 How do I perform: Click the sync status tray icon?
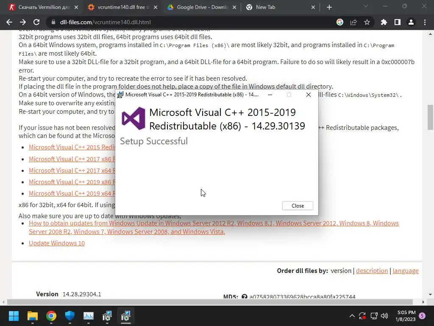(362, 316)
